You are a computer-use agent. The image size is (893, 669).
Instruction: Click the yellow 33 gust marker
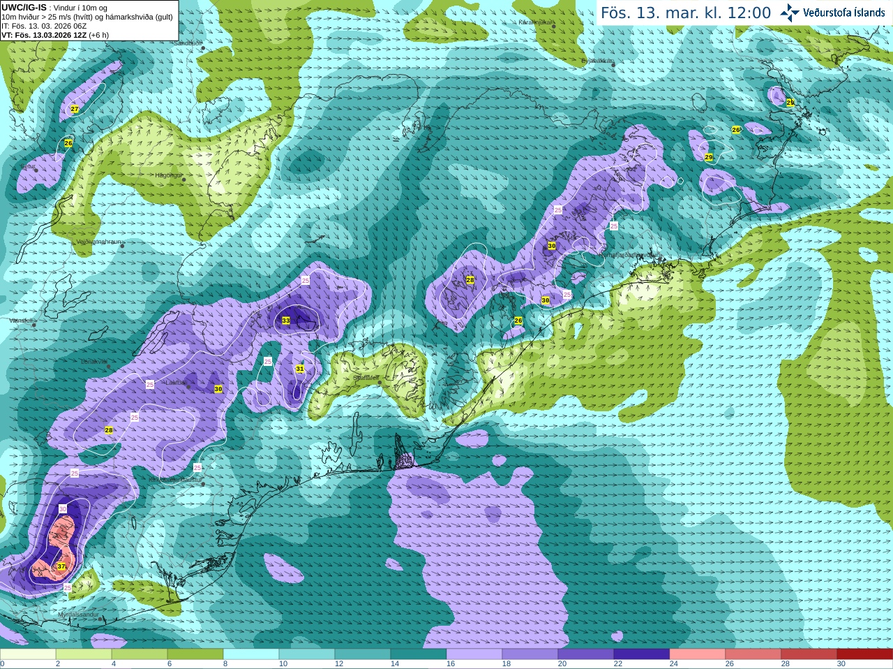click(286, 321)
